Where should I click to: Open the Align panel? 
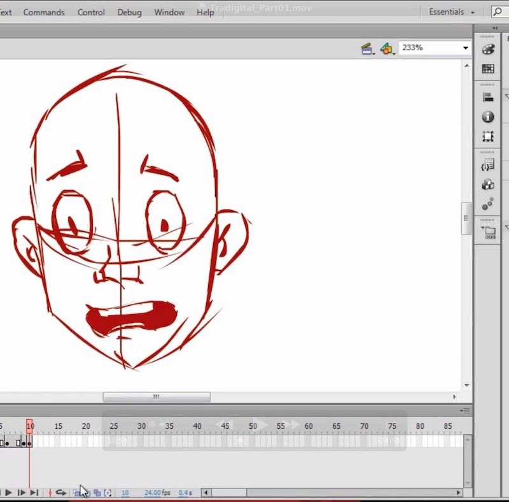[487, 96]
